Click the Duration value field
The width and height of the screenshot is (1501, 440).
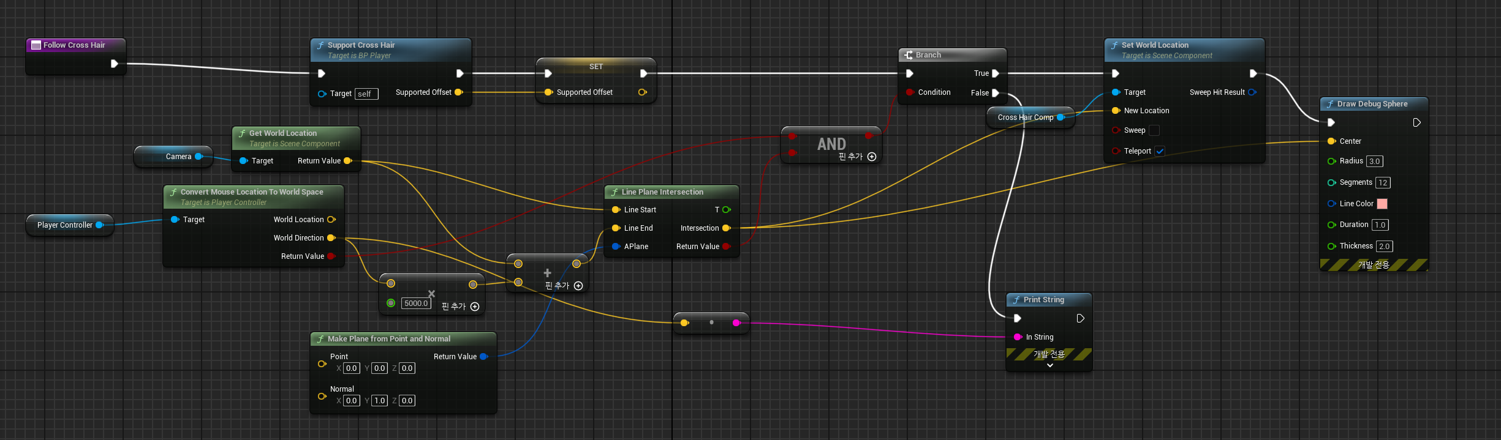coord(1380,225)
